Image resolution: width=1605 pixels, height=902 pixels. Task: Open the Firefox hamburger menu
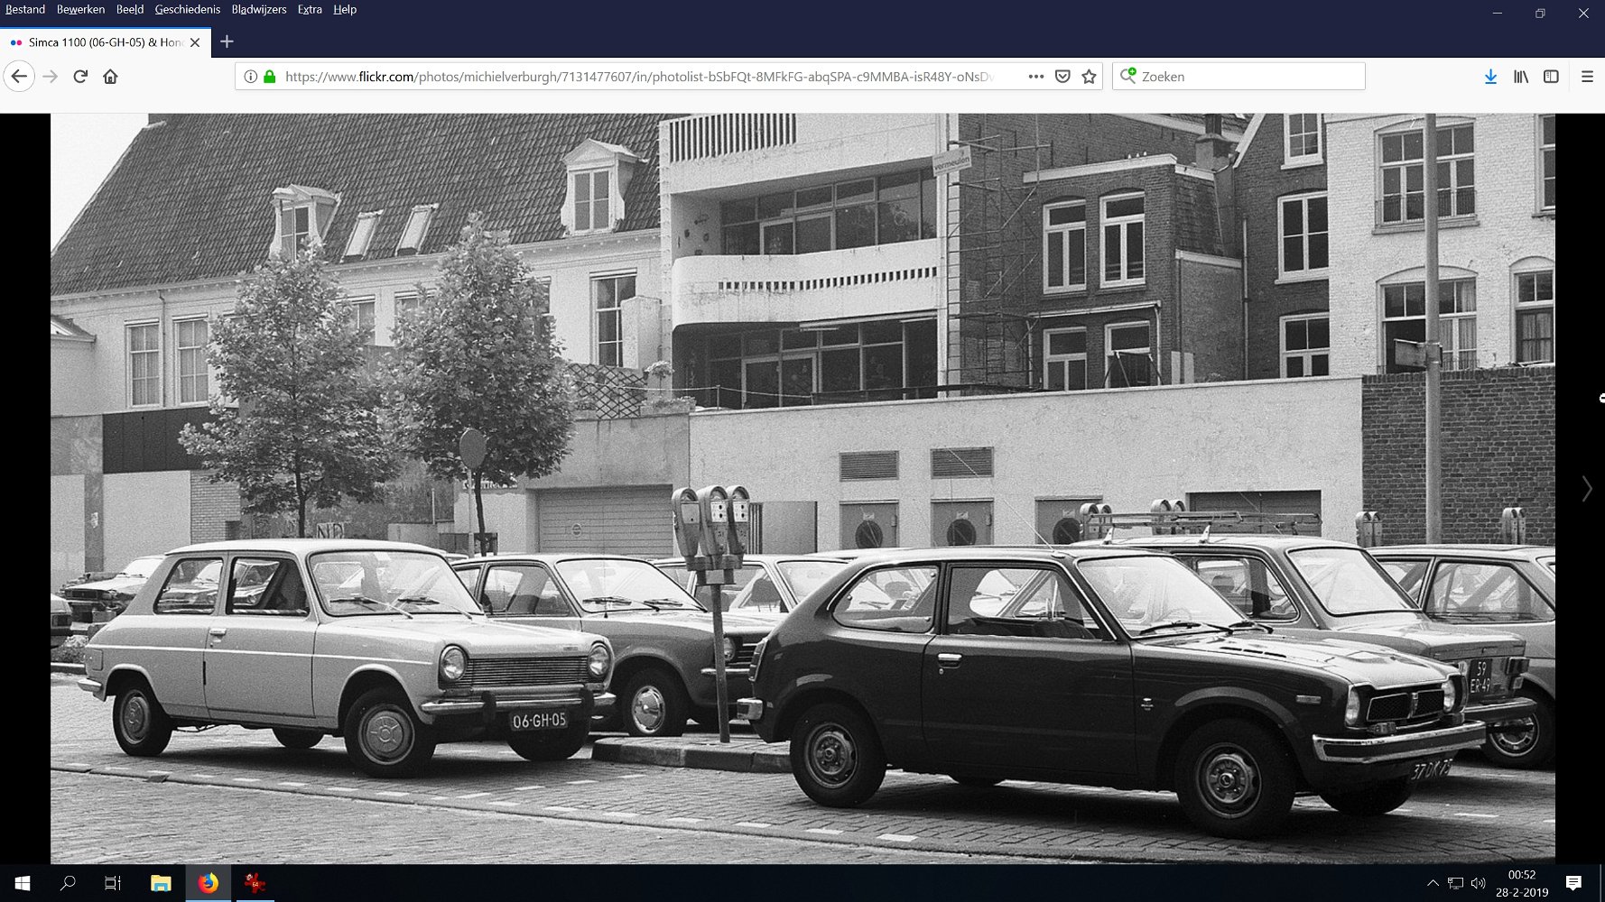click(x=1587, y=77)
